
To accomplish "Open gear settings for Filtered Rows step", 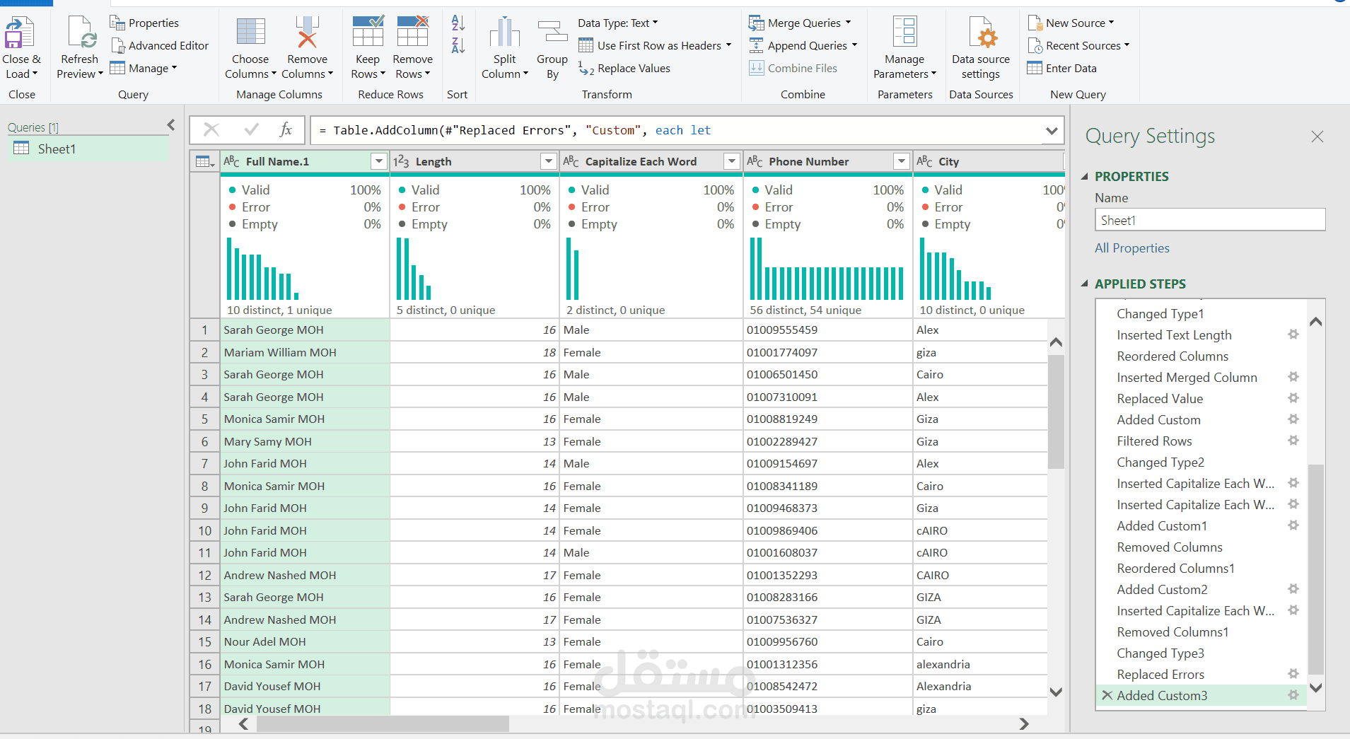I will 1293,441.
